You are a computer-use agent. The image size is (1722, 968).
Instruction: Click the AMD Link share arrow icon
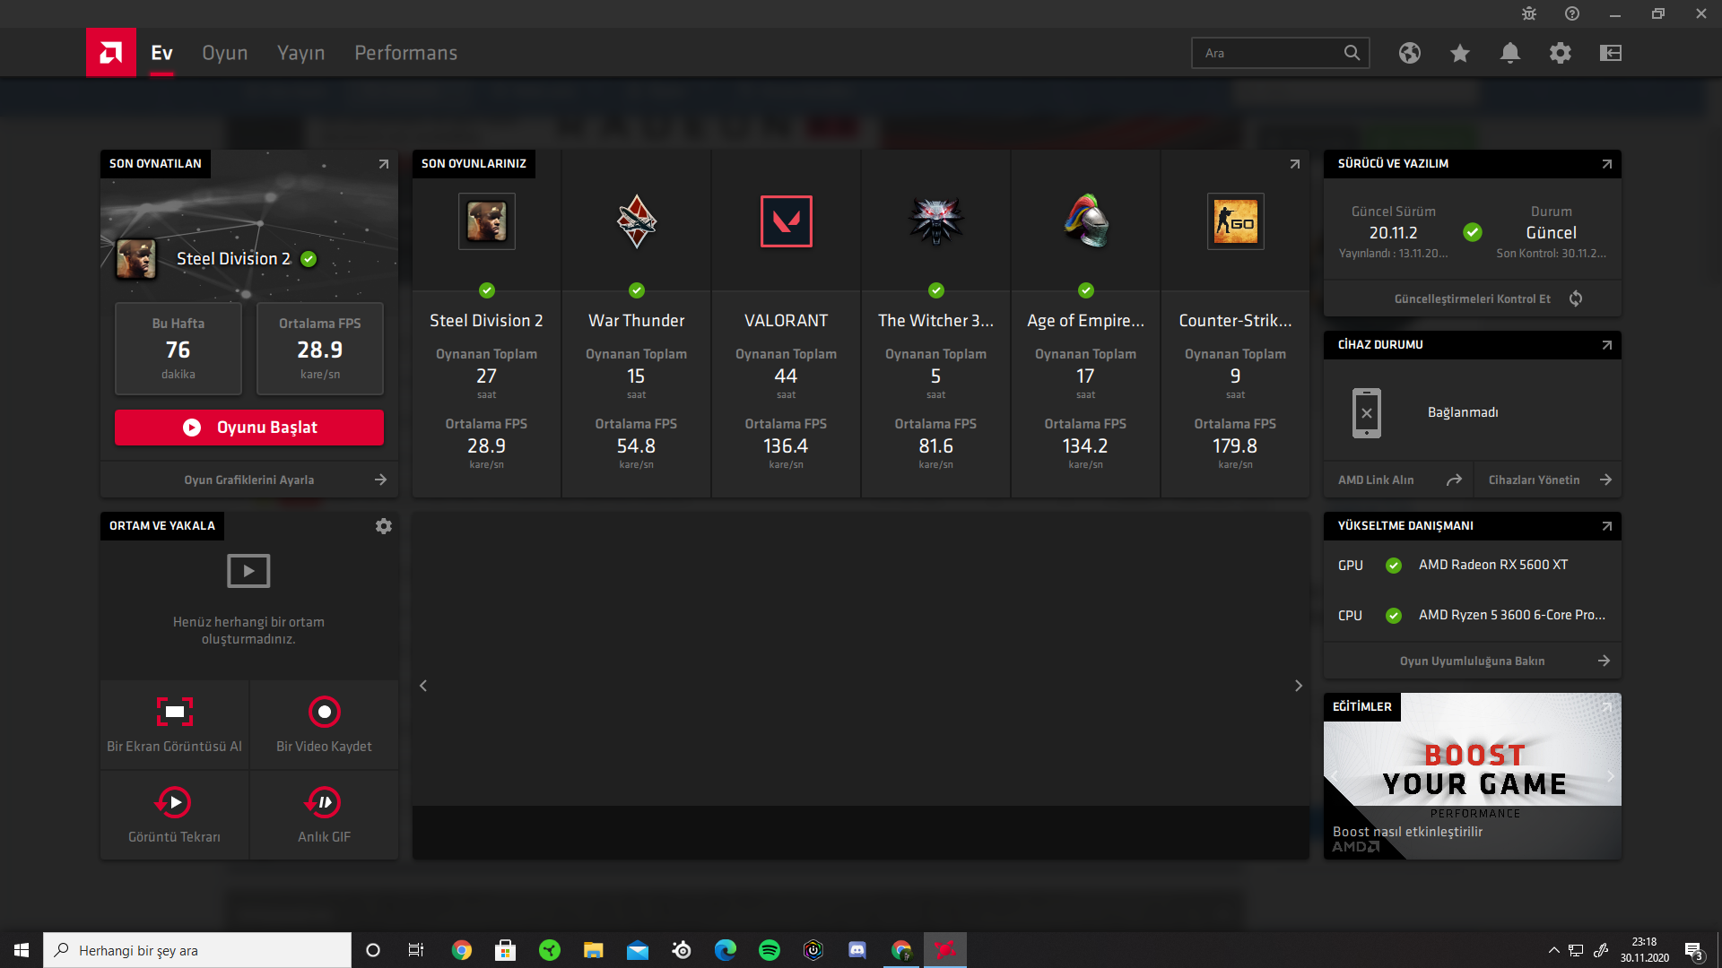1454,480
